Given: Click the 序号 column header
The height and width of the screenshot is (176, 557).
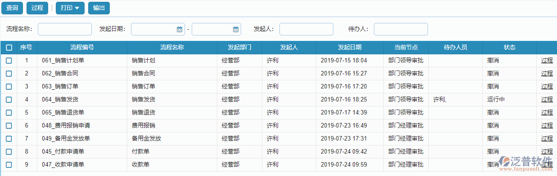Looking at the screenshot, I should (x=26, y=47).
